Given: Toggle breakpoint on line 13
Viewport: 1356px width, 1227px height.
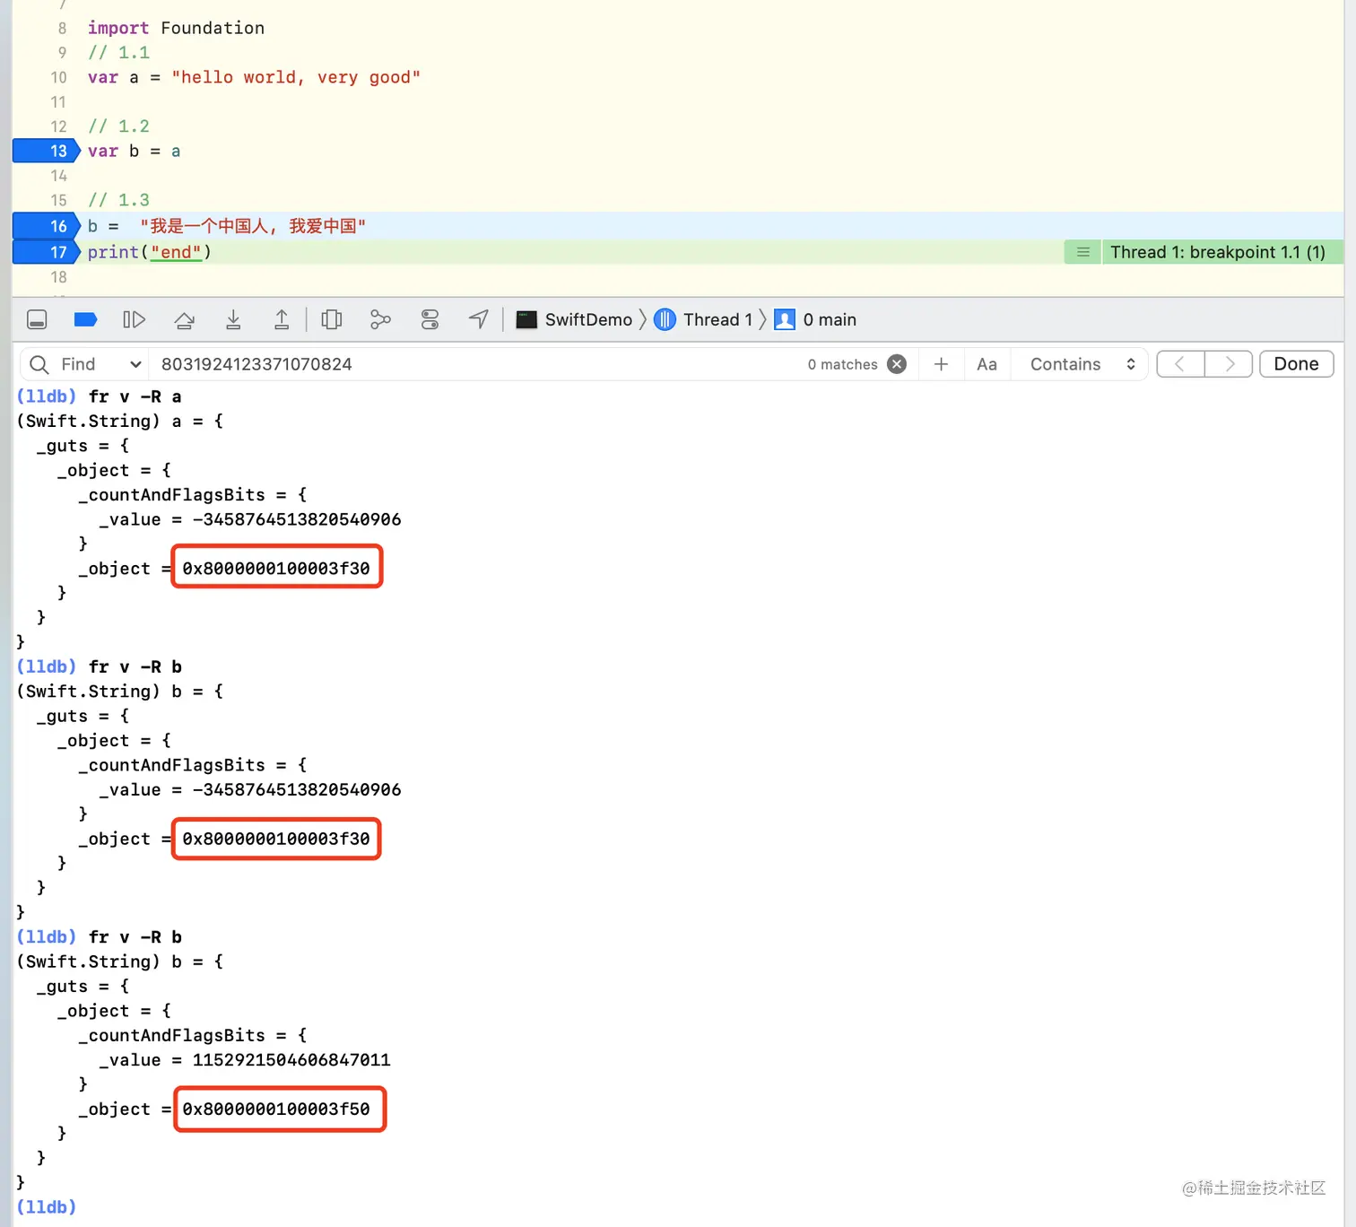Looking at the screenshot, I should (47, 151).
